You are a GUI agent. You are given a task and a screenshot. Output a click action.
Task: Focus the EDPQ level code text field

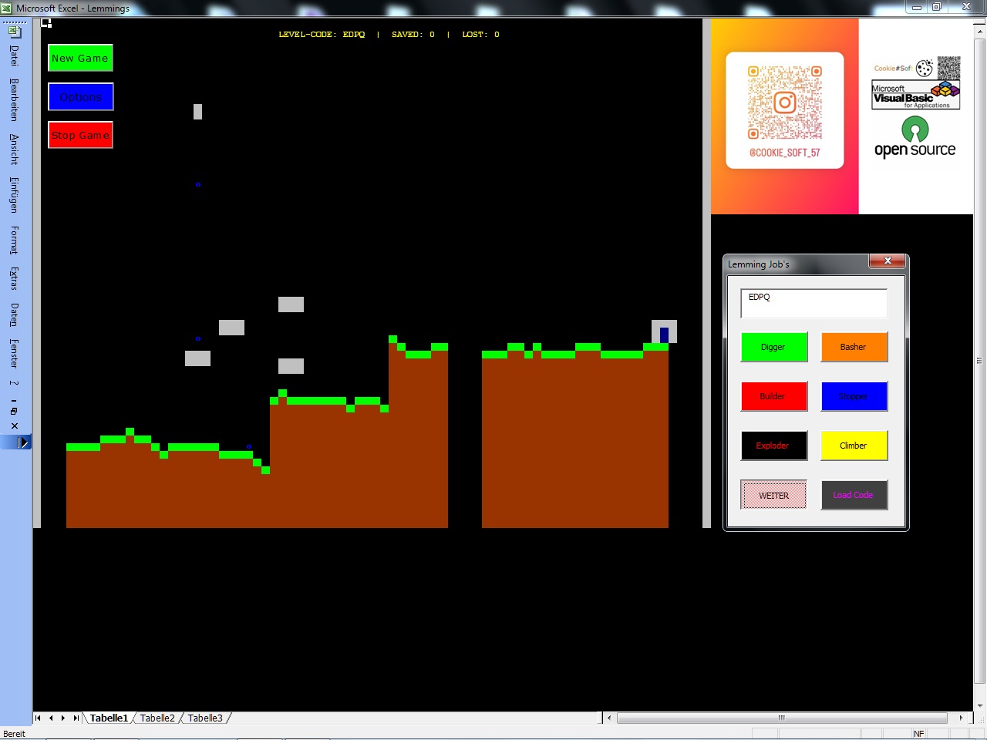click(814, 303)
